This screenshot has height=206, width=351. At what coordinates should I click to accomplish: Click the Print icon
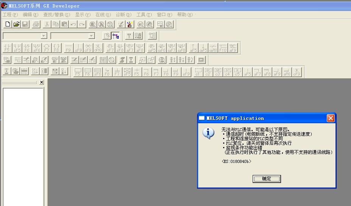(x=36, y=25)
